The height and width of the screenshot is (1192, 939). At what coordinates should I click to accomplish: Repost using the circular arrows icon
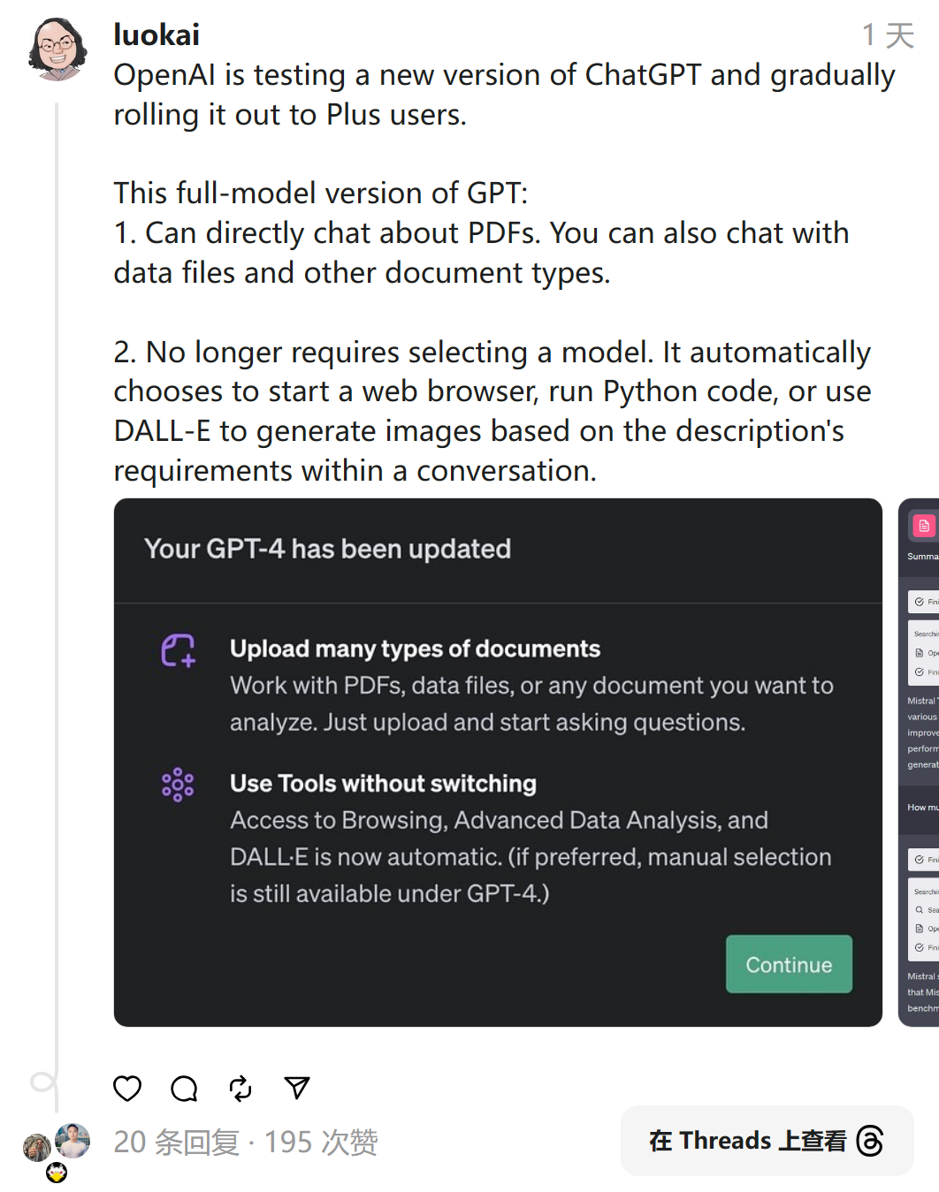pos(240,1089)
